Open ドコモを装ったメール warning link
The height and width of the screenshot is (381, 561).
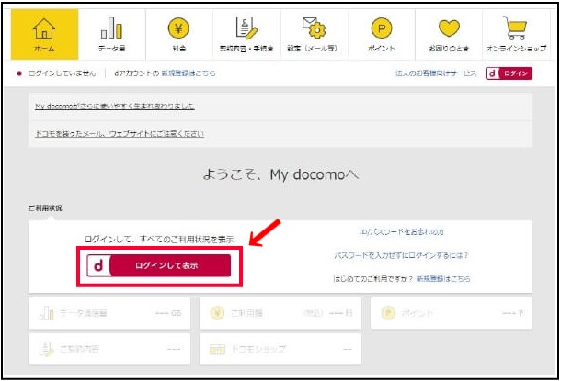(120, 133)
